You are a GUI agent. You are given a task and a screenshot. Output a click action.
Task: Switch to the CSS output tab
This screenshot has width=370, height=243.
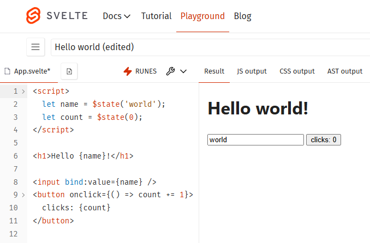tap(297, 71)
